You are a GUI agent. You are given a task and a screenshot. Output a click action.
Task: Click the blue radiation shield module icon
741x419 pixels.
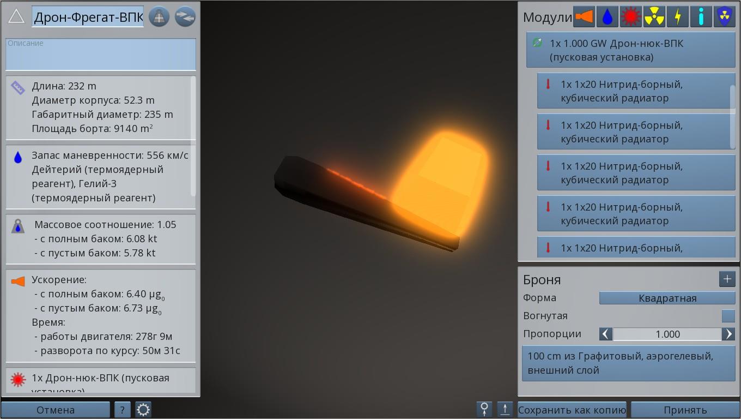(x=724, y=17)
